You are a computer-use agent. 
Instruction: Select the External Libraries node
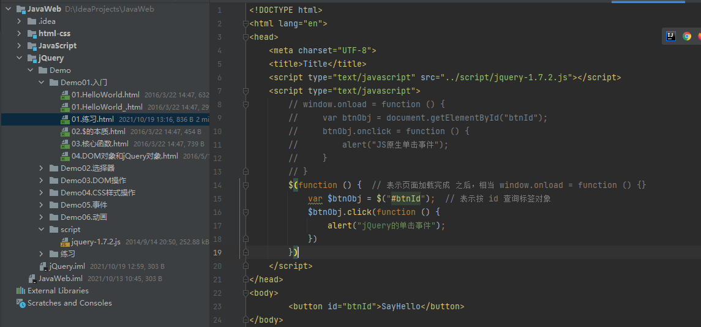pyautogui.click(x=58, y=291)
